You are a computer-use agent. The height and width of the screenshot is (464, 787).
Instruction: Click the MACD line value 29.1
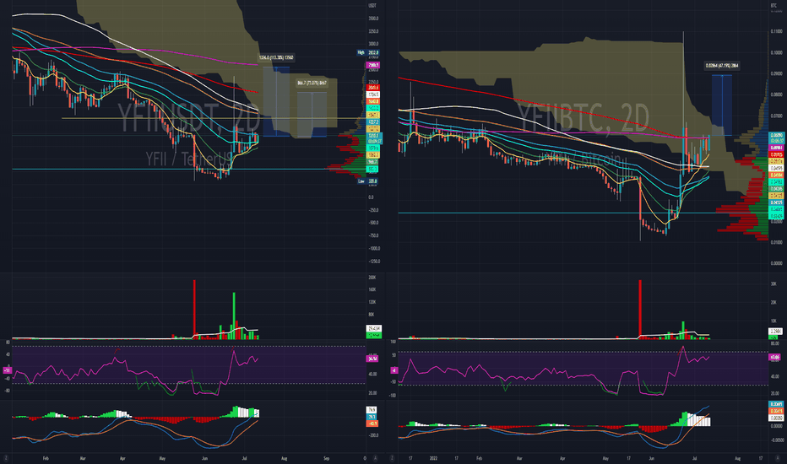tap(372, 417)
